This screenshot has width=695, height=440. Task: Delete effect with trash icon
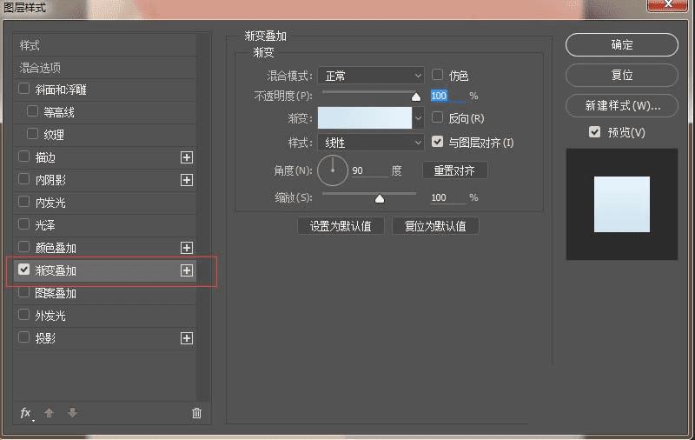pos(196,413)
